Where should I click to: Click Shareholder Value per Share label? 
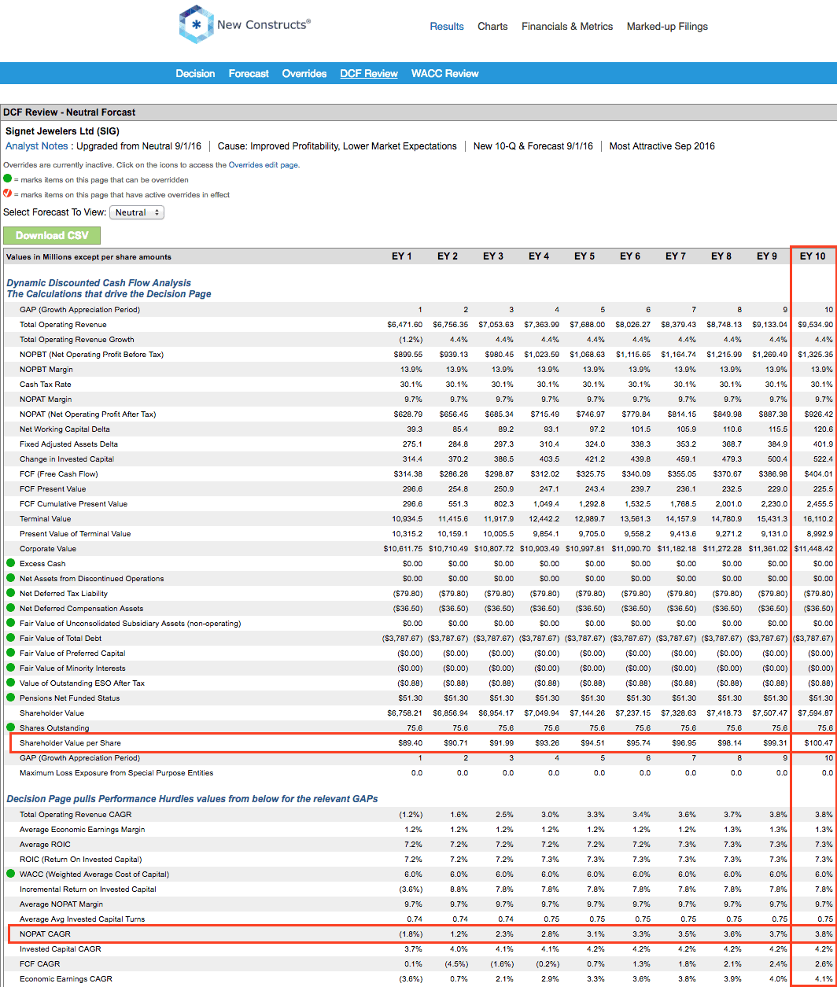pos(70,743)
